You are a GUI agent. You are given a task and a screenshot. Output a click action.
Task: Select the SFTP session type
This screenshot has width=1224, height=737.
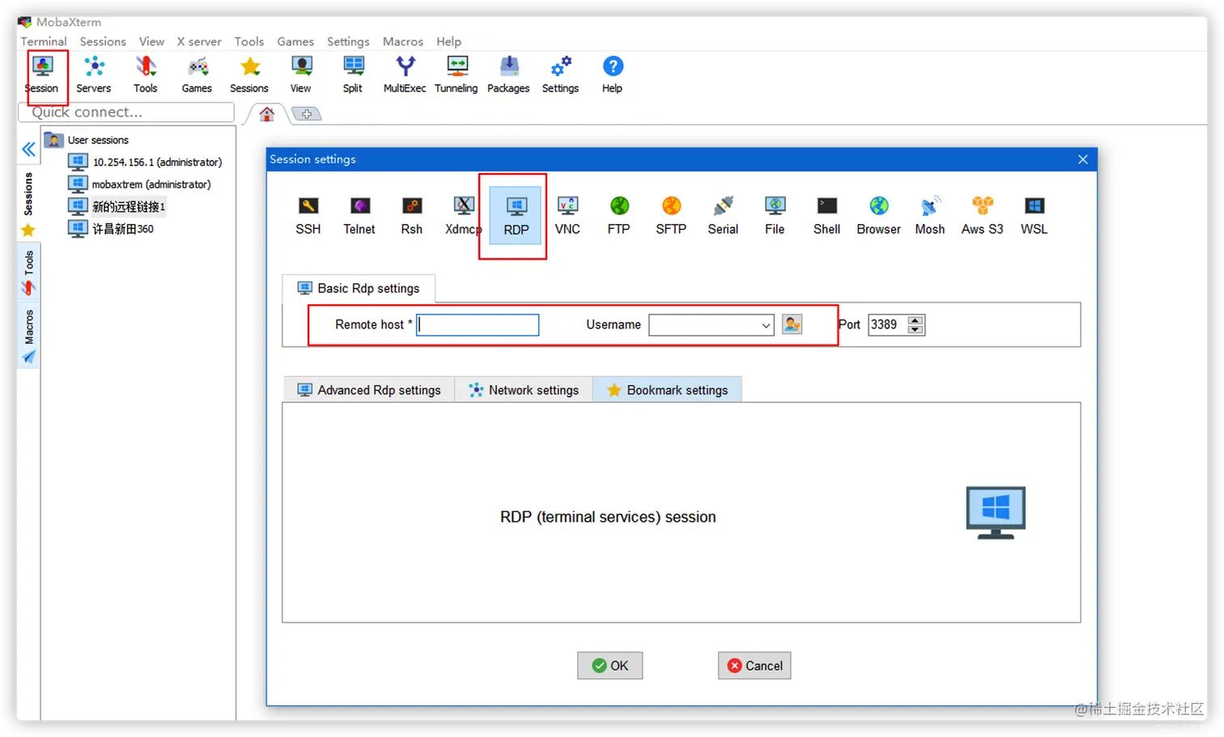pyautogui.click(x=671, y=216)
